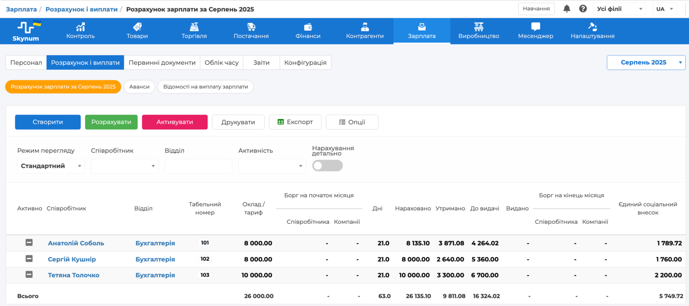The height and width of the screenshot is (306, 689).
Task: Click the notifications bell icon
Action: (x=567, y=9)
